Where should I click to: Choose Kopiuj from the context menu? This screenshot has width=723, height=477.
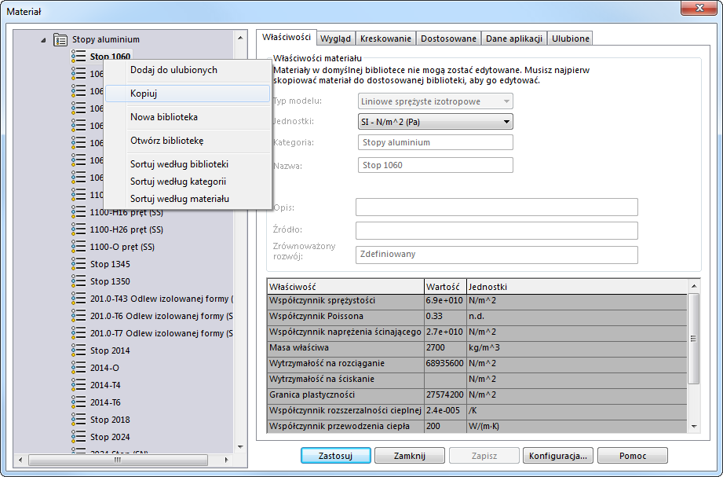click(144, 94)
